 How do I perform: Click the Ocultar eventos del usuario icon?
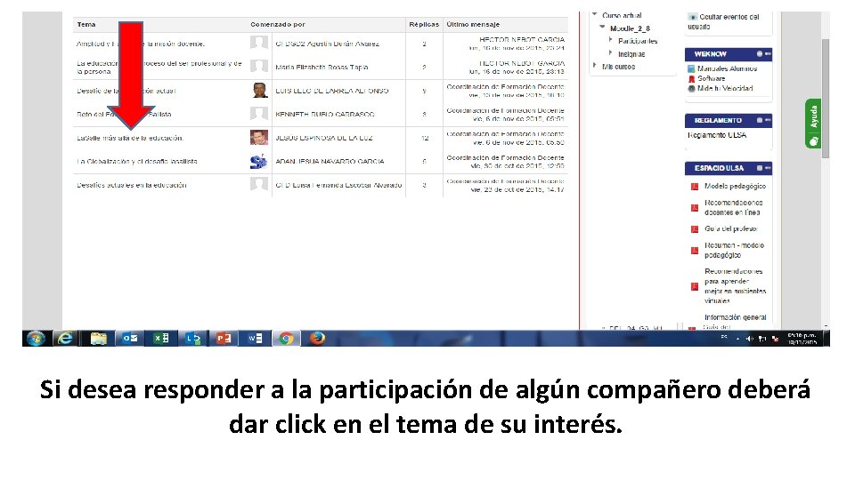(693, 18)
